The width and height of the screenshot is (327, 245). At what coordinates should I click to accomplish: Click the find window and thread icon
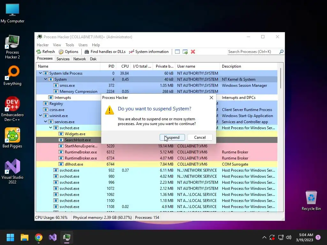(x=185, y=52)
